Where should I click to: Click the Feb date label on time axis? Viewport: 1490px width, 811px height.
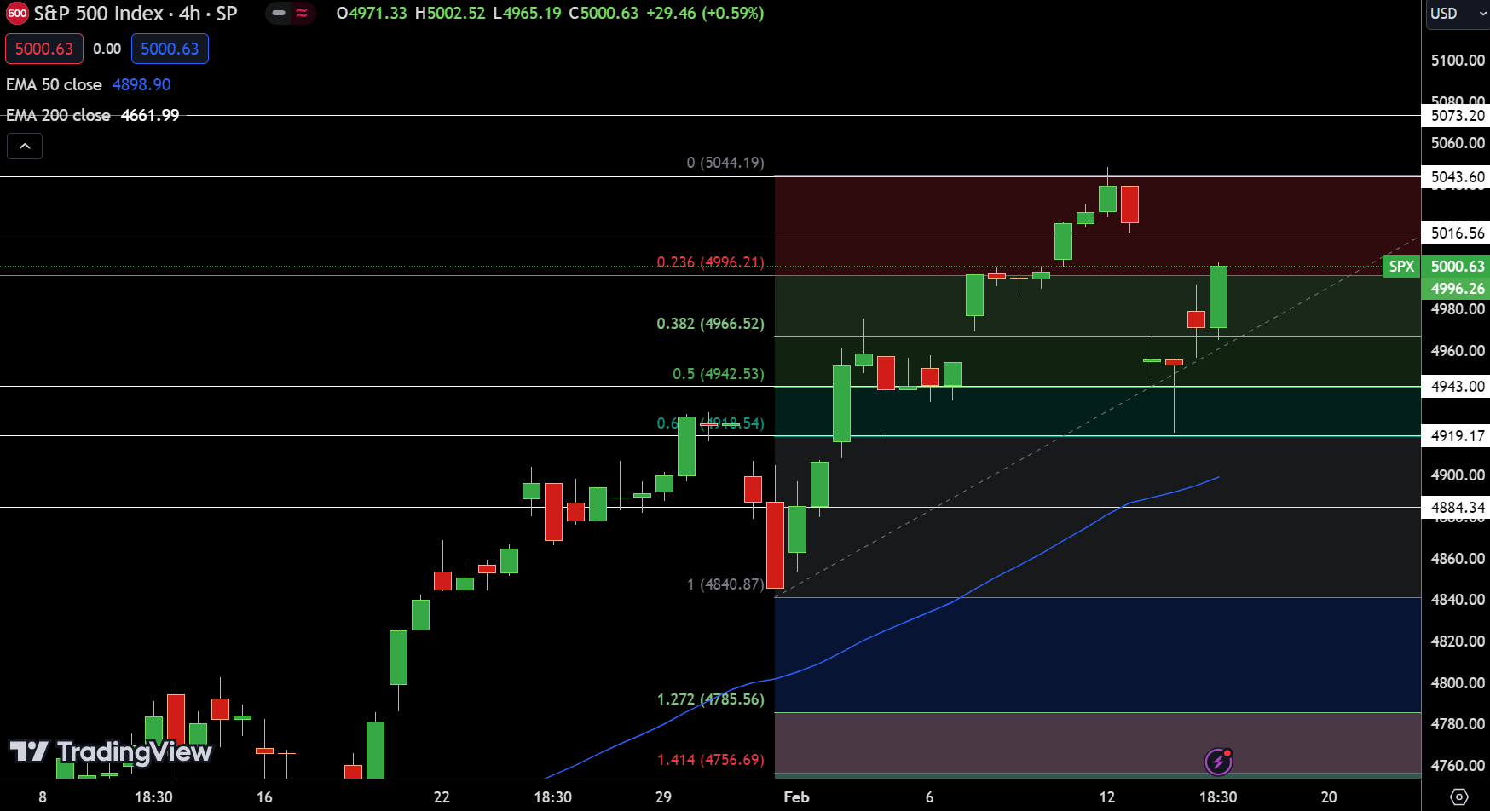point(796,797)
